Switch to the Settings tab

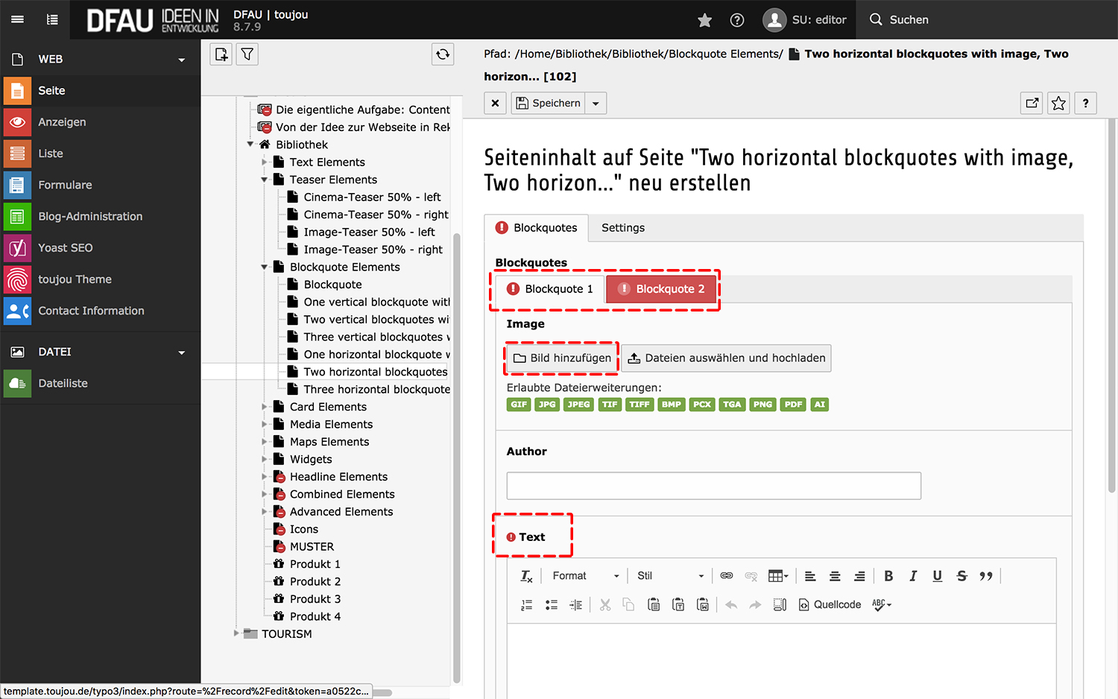pyautogui.click(x=623, y=228)
